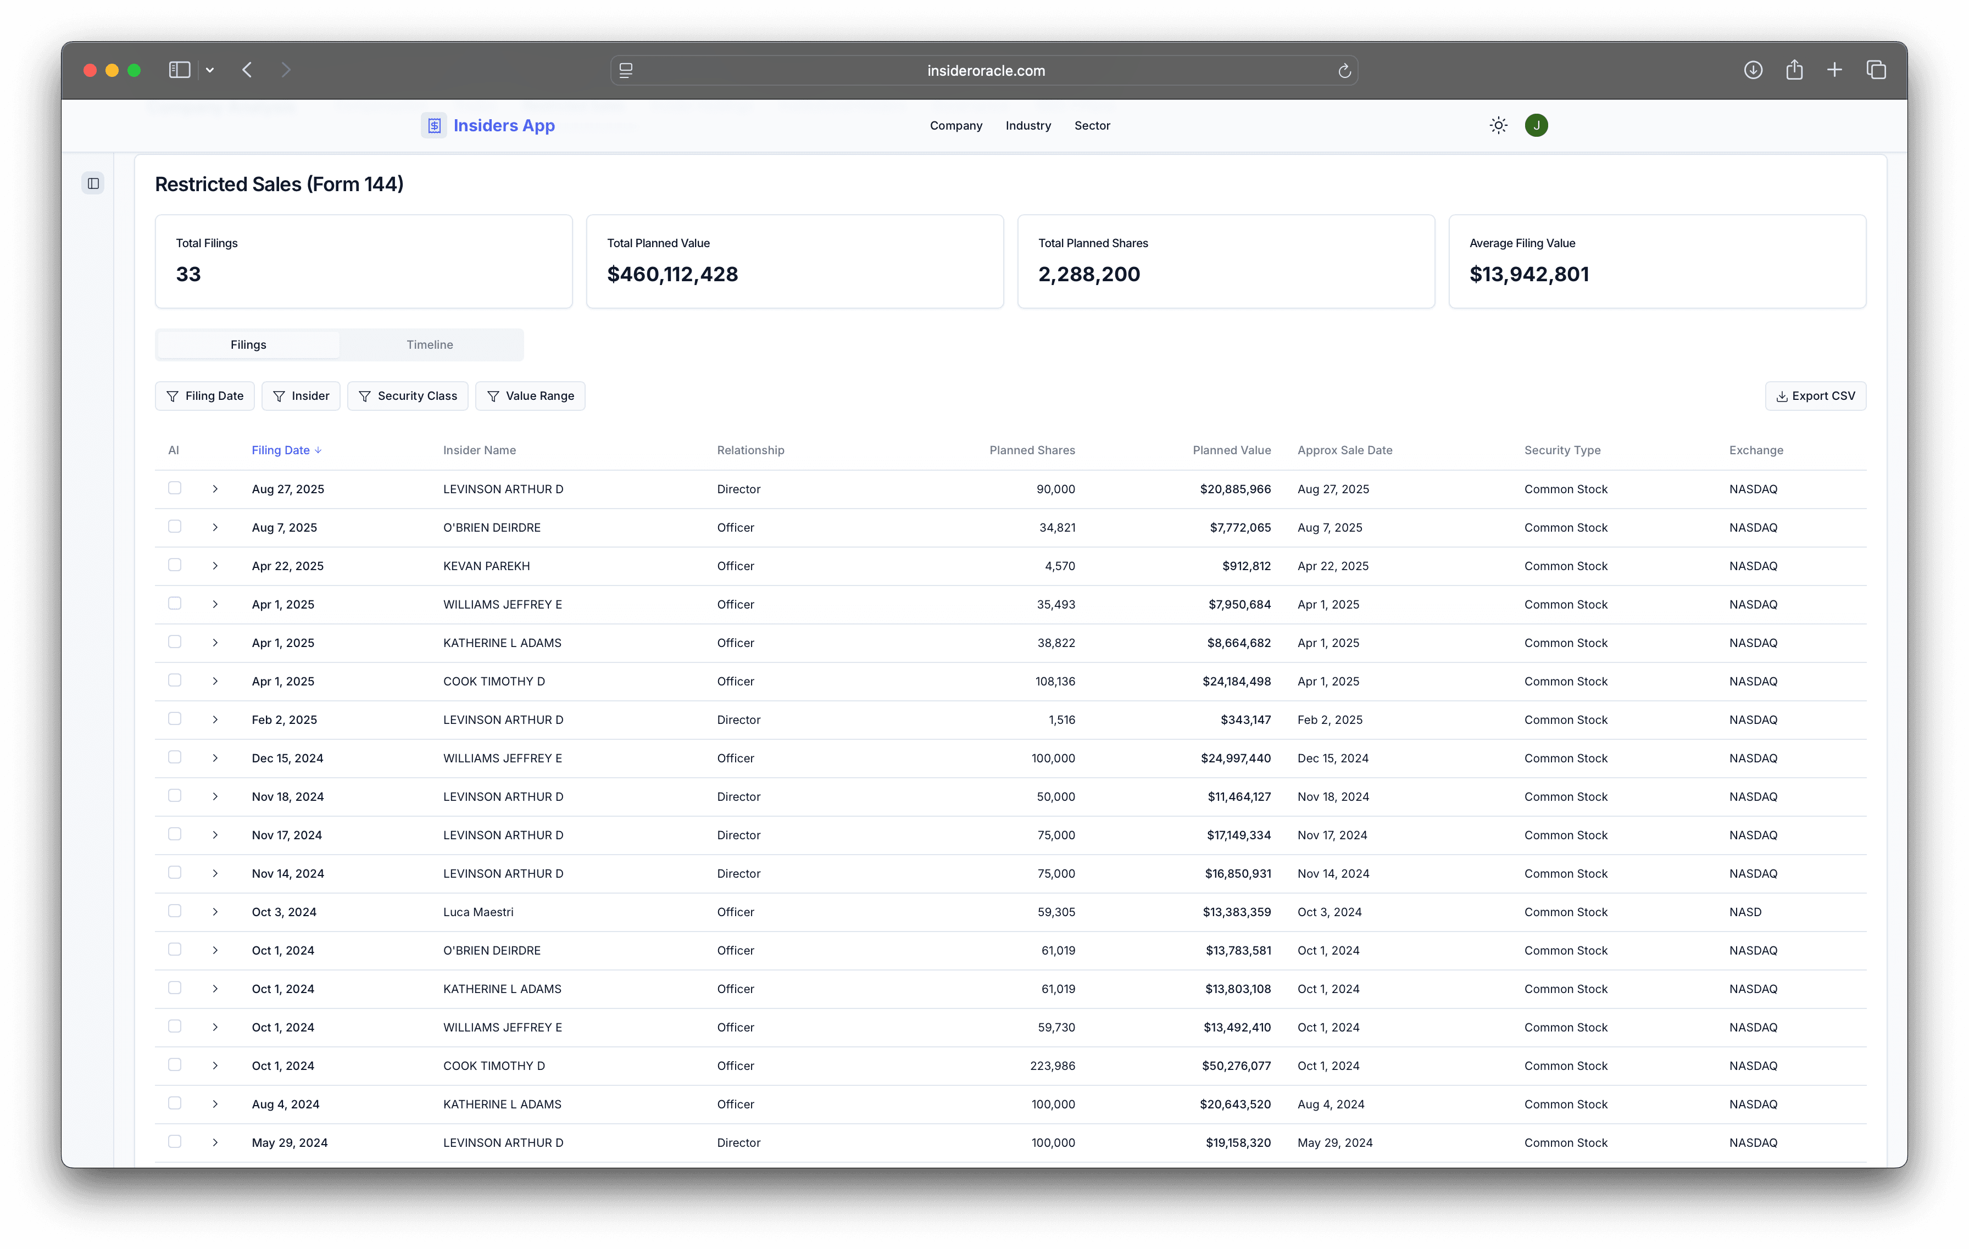Open Safari downloads icon
The image size is (1969, 1249).
1753,70
